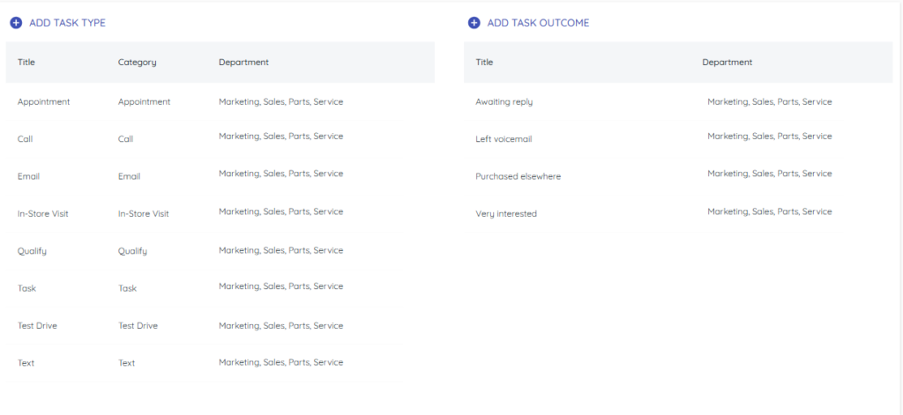Select the Purchased elsewhere outcome
Image resolution: width=903 pixels, height=415 pixels.
(x=518, y=176)
